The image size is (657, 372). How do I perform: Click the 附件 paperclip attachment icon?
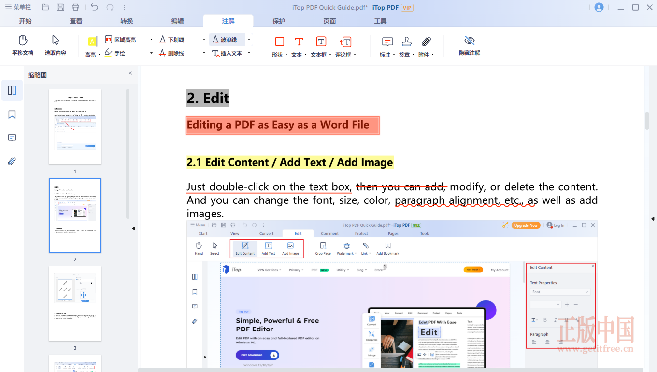coord(426,42)
